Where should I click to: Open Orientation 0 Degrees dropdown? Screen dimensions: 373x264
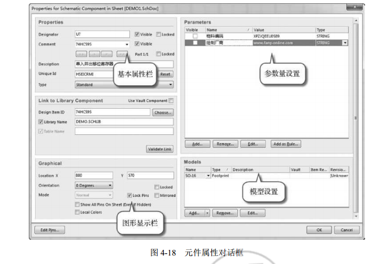click(110, 185)
